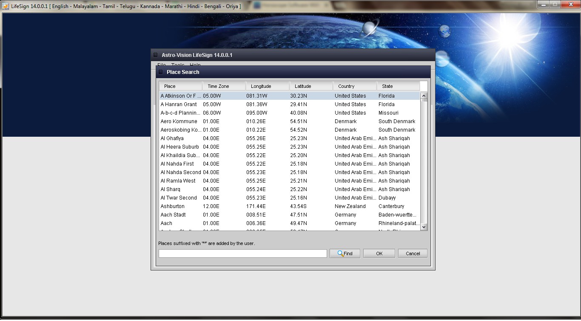The image size is (581, 321).
Task: Select the 'Al Ramla West' row
Action: pos(290,181)
